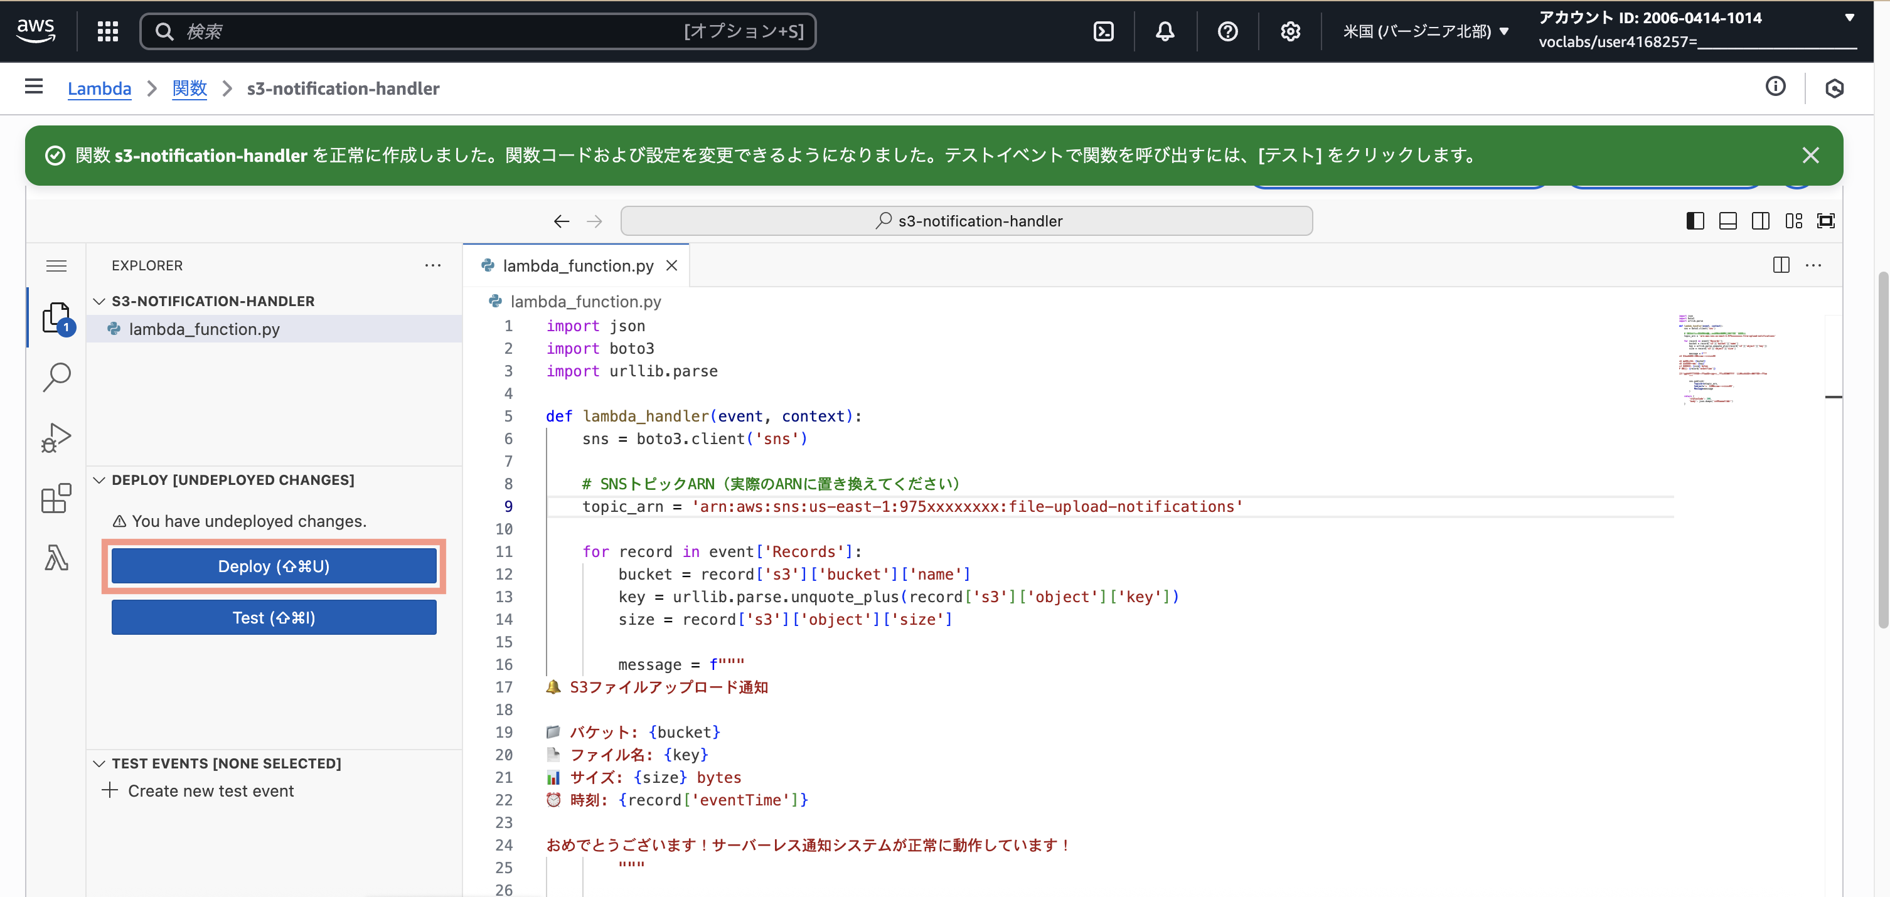The image size is (1890, 897).
Task: Navigate back with the left arrow
Action: pos(561,221)
